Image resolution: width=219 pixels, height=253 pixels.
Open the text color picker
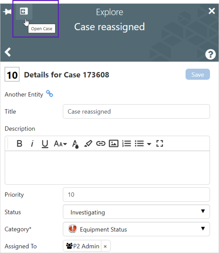click(75, 144)
